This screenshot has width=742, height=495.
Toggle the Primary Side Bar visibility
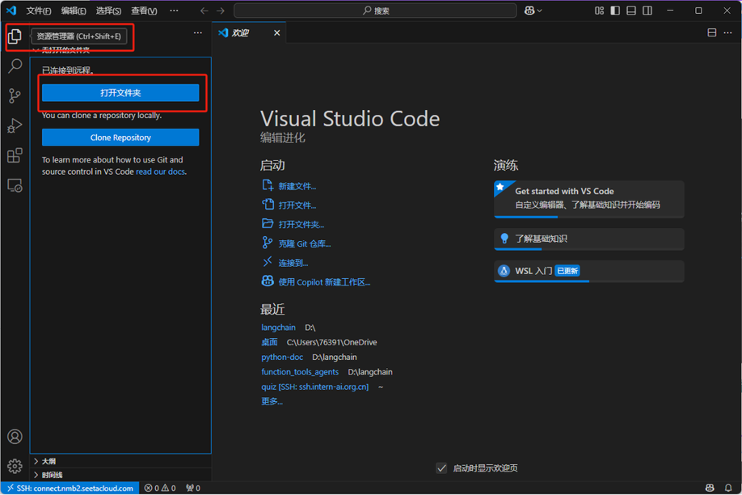[x=615, y=11]
